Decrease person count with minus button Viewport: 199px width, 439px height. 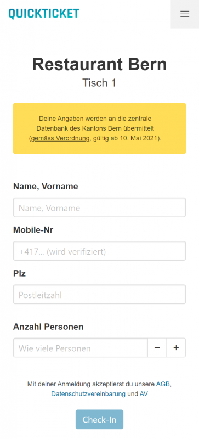click(157, 347)
